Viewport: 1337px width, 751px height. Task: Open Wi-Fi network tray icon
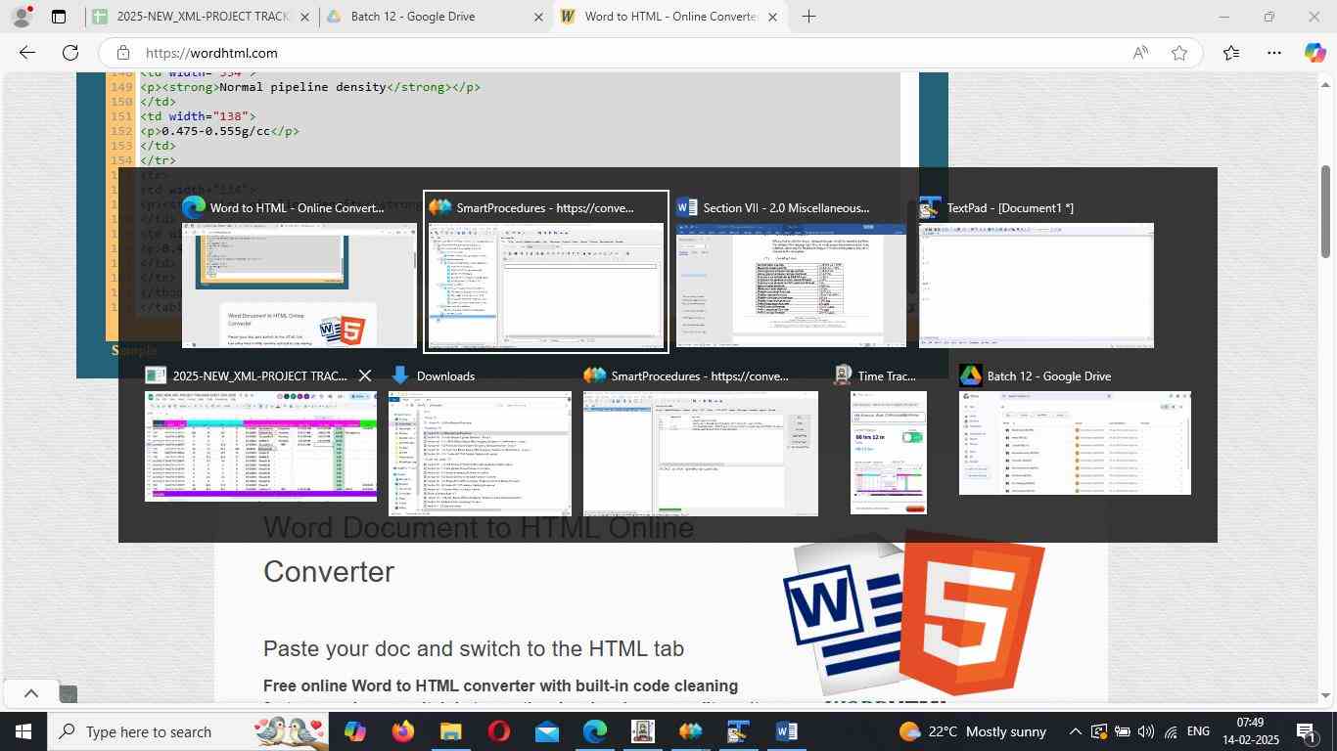coord(1169,731)
